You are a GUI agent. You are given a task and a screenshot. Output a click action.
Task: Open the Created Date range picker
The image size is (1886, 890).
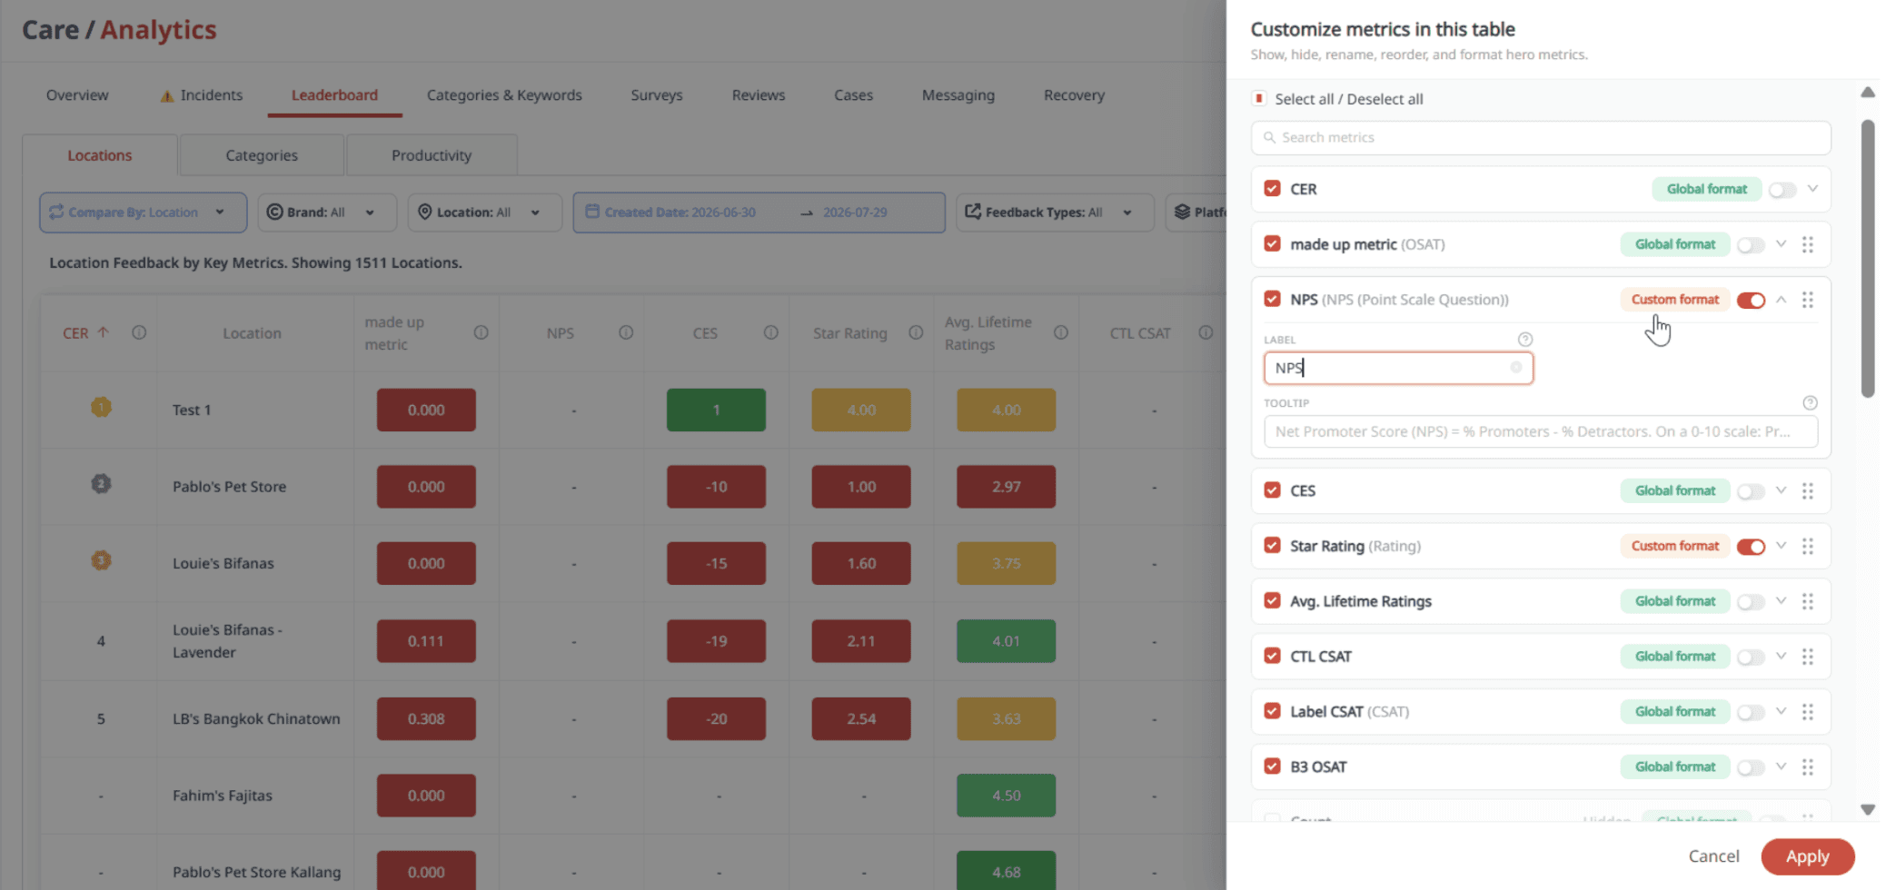759,213
